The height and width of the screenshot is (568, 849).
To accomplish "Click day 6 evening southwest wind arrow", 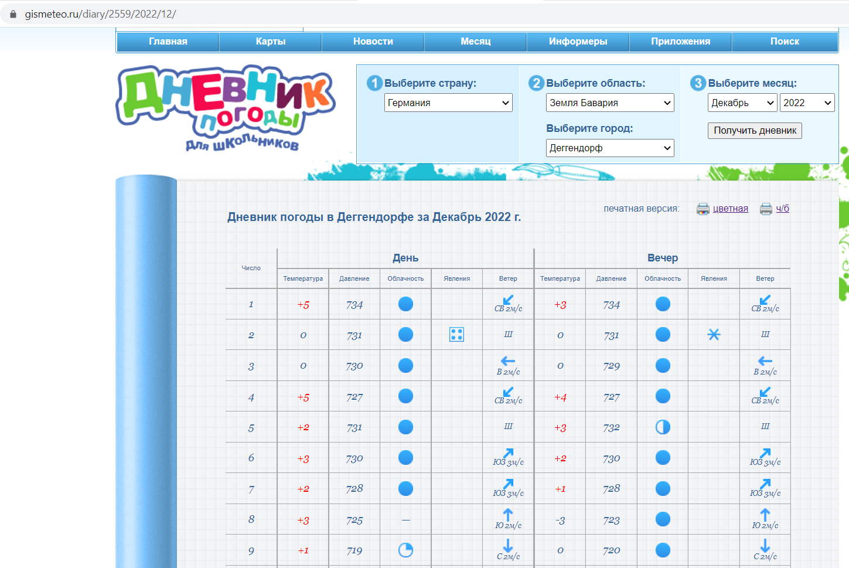I will click(765, 453).
